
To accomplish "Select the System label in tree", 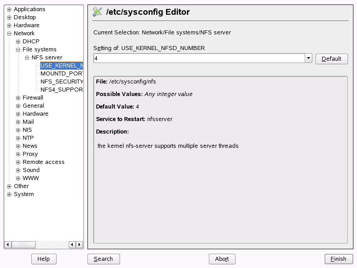I will pos(24,194).
